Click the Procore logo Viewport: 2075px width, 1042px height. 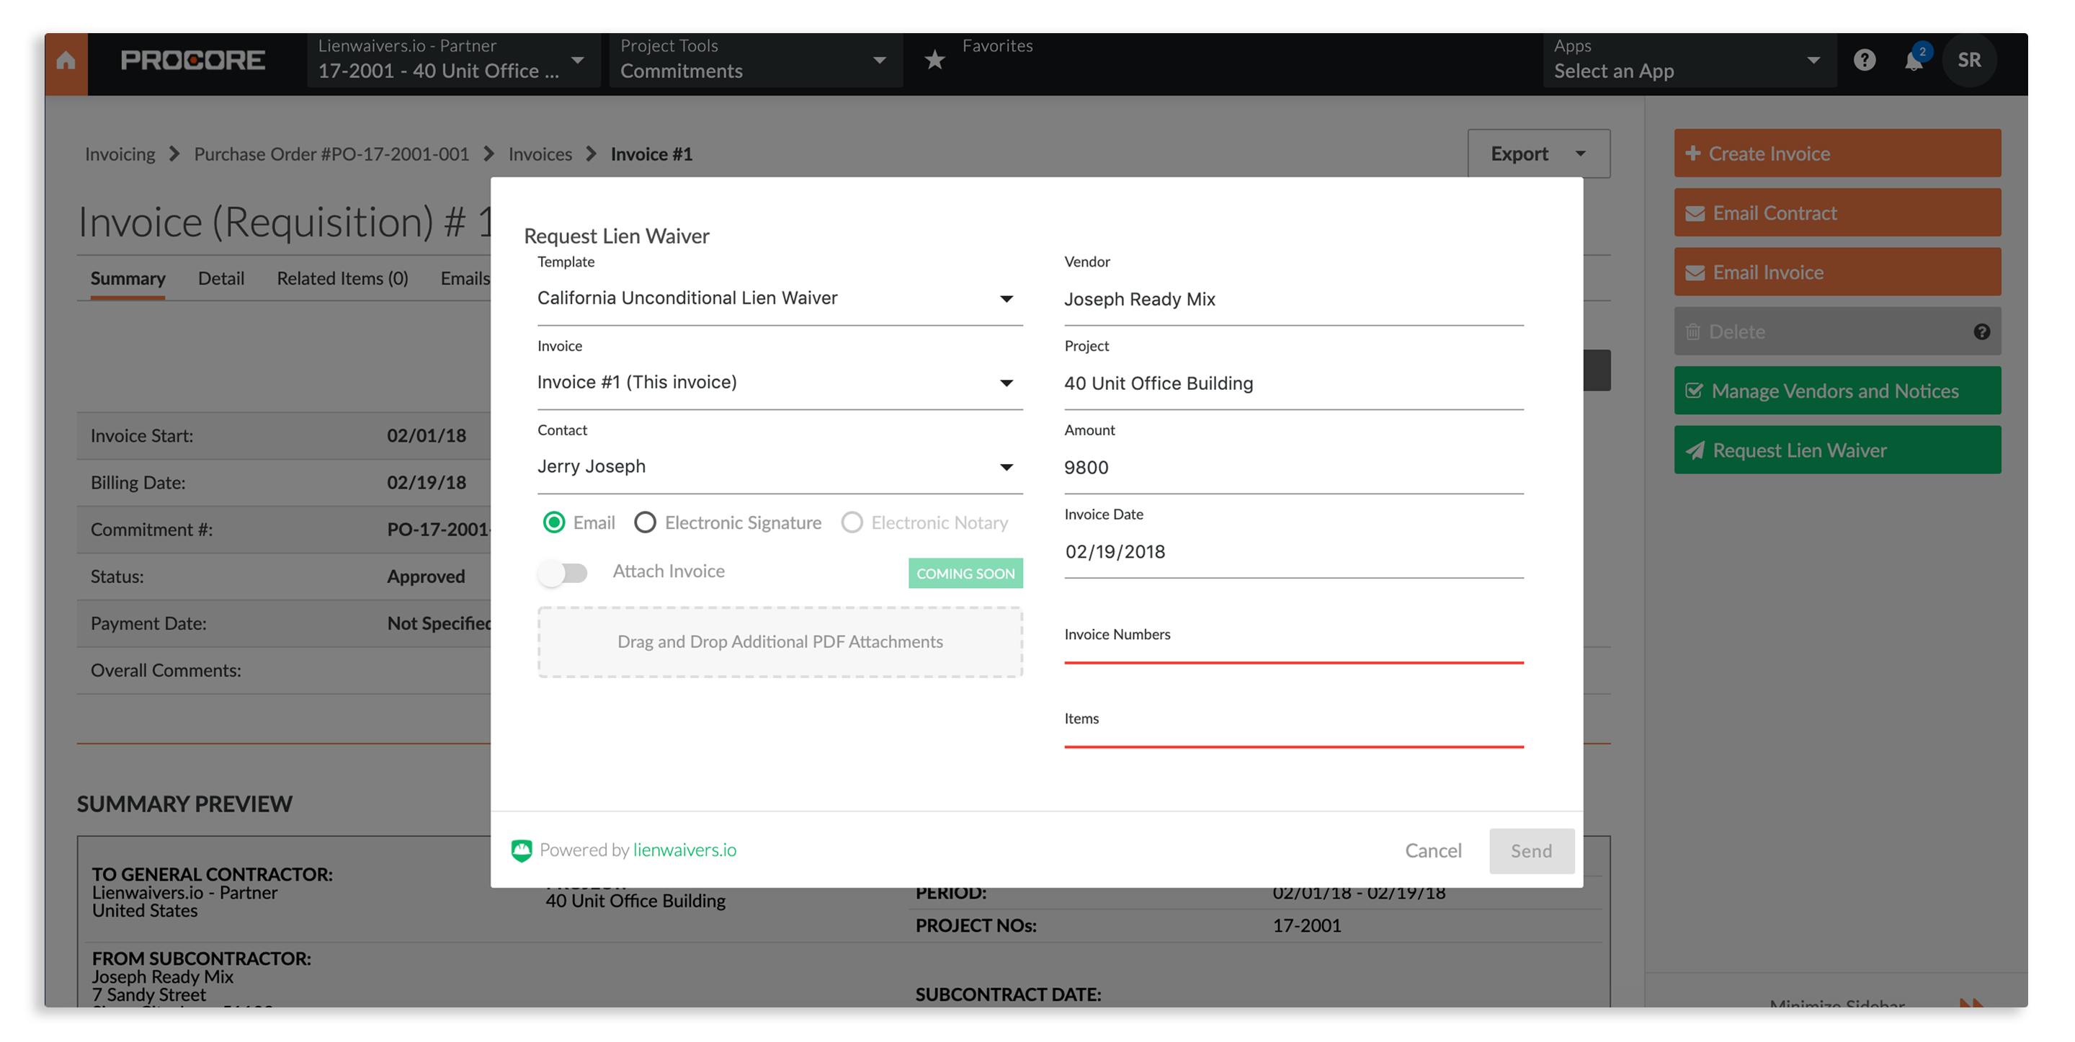[192, 61]
